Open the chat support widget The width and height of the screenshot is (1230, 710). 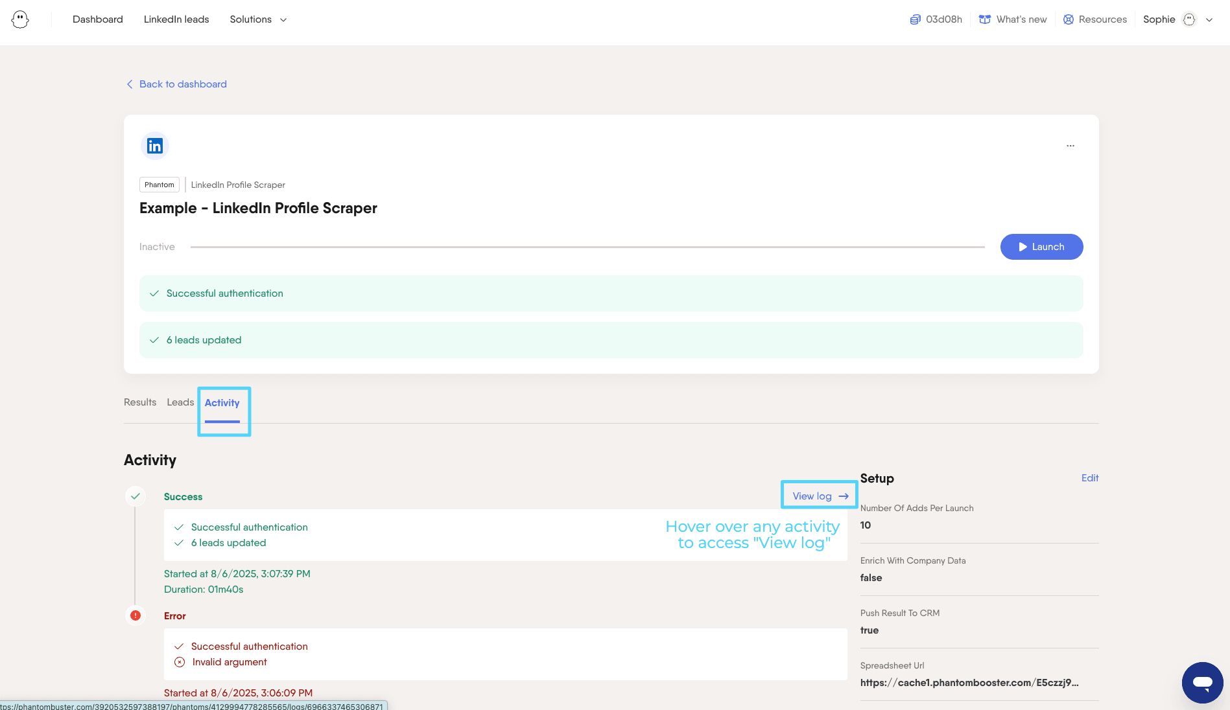[x=1202, y=683]
